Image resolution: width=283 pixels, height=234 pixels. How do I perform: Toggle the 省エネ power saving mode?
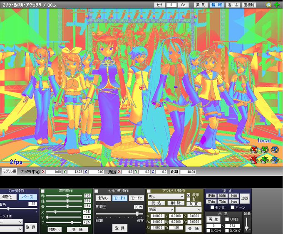pyautogui.click(x=233, y=5)
